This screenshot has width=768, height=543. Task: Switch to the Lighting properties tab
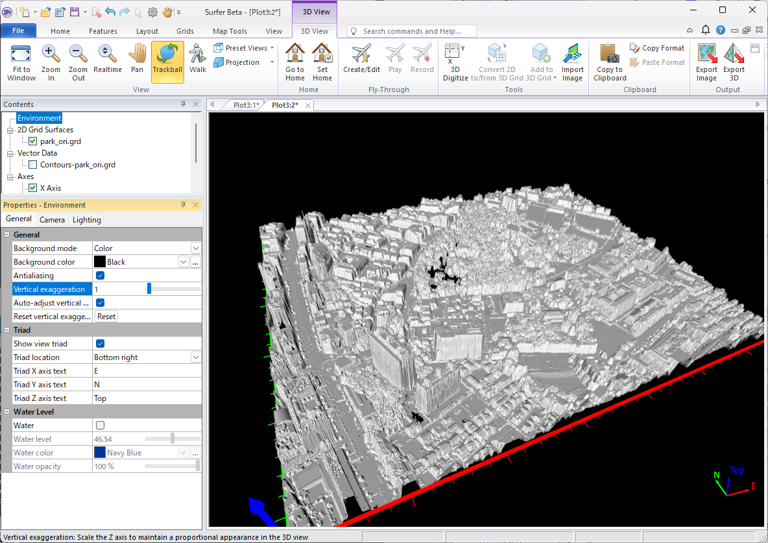[x=86, y=220]
